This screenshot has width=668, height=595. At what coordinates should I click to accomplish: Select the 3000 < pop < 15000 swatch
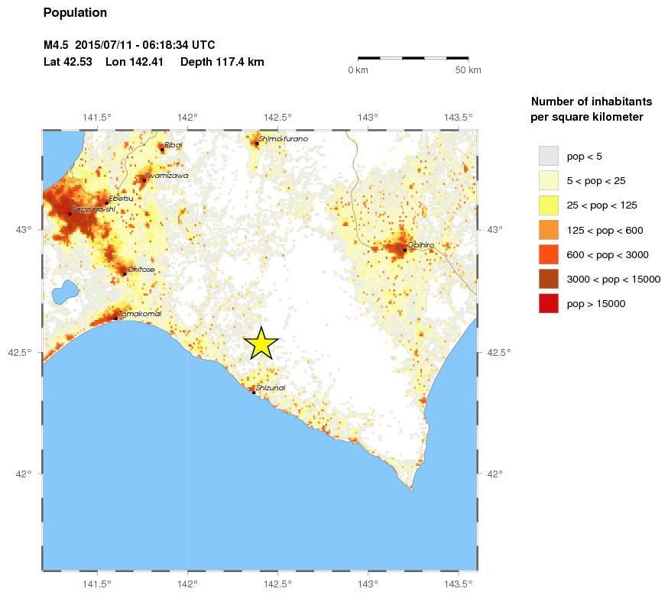[548, 280]
